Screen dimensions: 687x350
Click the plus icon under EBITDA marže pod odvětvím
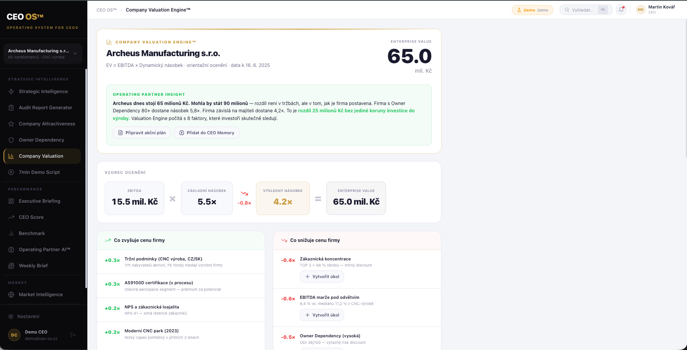coord(307,315)
